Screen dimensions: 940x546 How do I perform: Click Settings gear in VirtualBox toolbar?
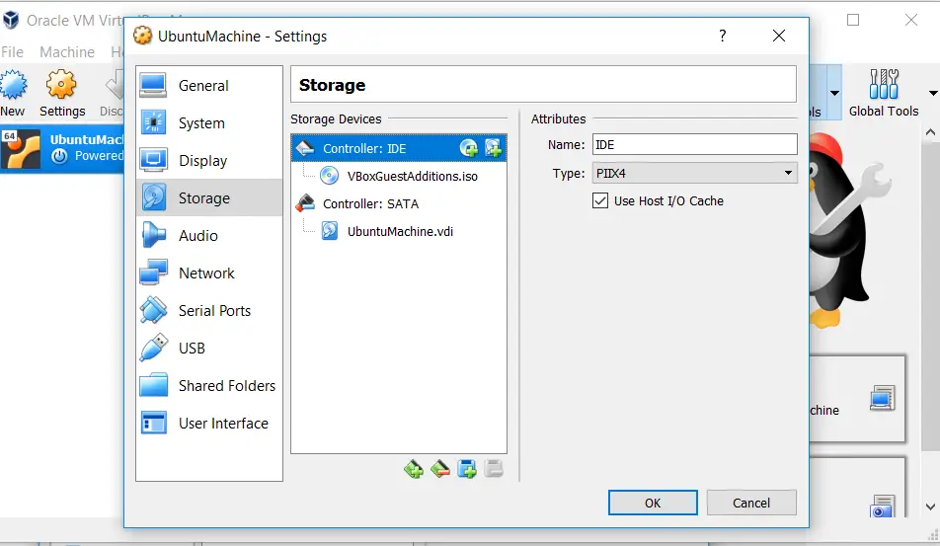(x=62, y=94)
